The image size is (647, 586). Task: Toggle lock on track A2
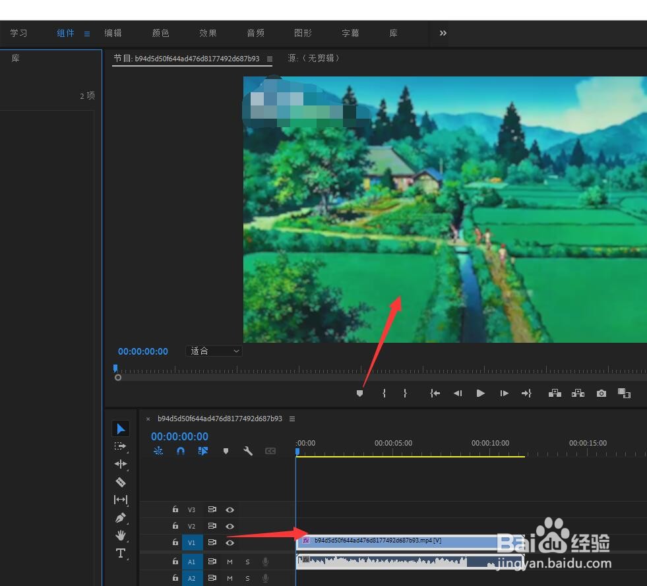175,577
